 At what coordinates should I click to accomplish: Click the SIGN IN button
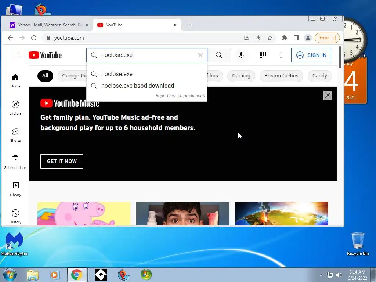(311, 55)
